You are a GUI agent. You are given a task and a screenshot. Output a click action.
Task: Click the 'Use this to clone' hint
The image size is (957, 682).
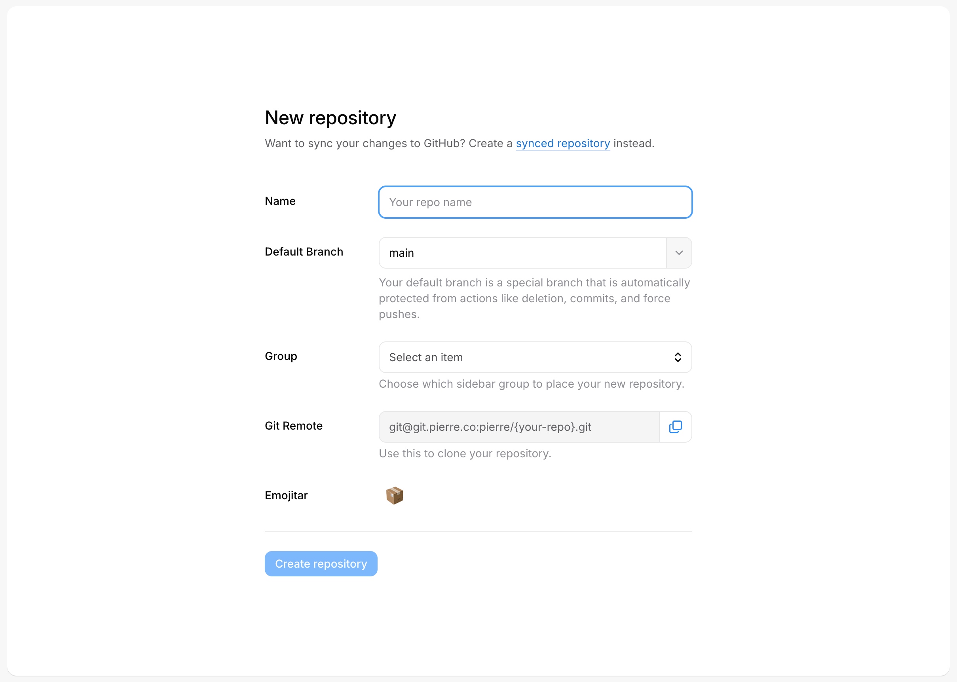[x=465, y=454]
